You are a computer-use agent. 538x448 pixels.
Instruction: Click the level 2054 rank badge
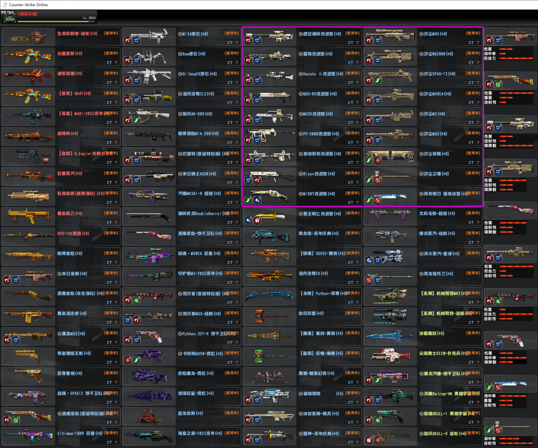click(9, 18)
